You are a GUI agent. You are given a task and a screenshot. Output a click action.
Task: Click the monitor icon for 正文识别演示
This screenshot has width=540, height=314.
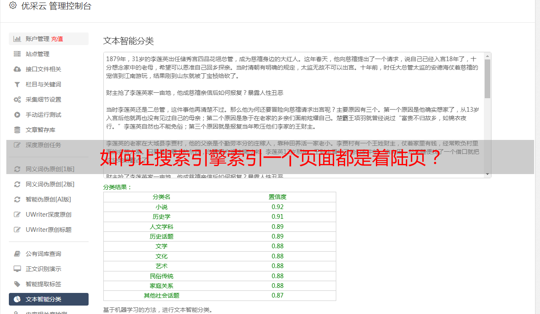pos(17,269)
